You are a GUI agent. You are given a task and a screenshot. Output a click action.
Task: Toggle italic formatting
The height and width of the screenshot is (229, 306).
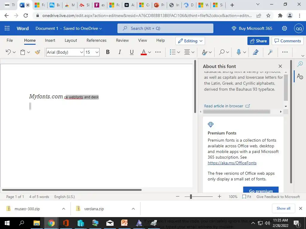[120, 52]
